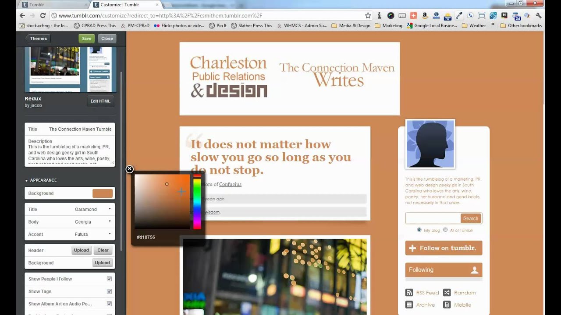
Task: Click the person icon beside Following
Action: (x=475, y=269)
